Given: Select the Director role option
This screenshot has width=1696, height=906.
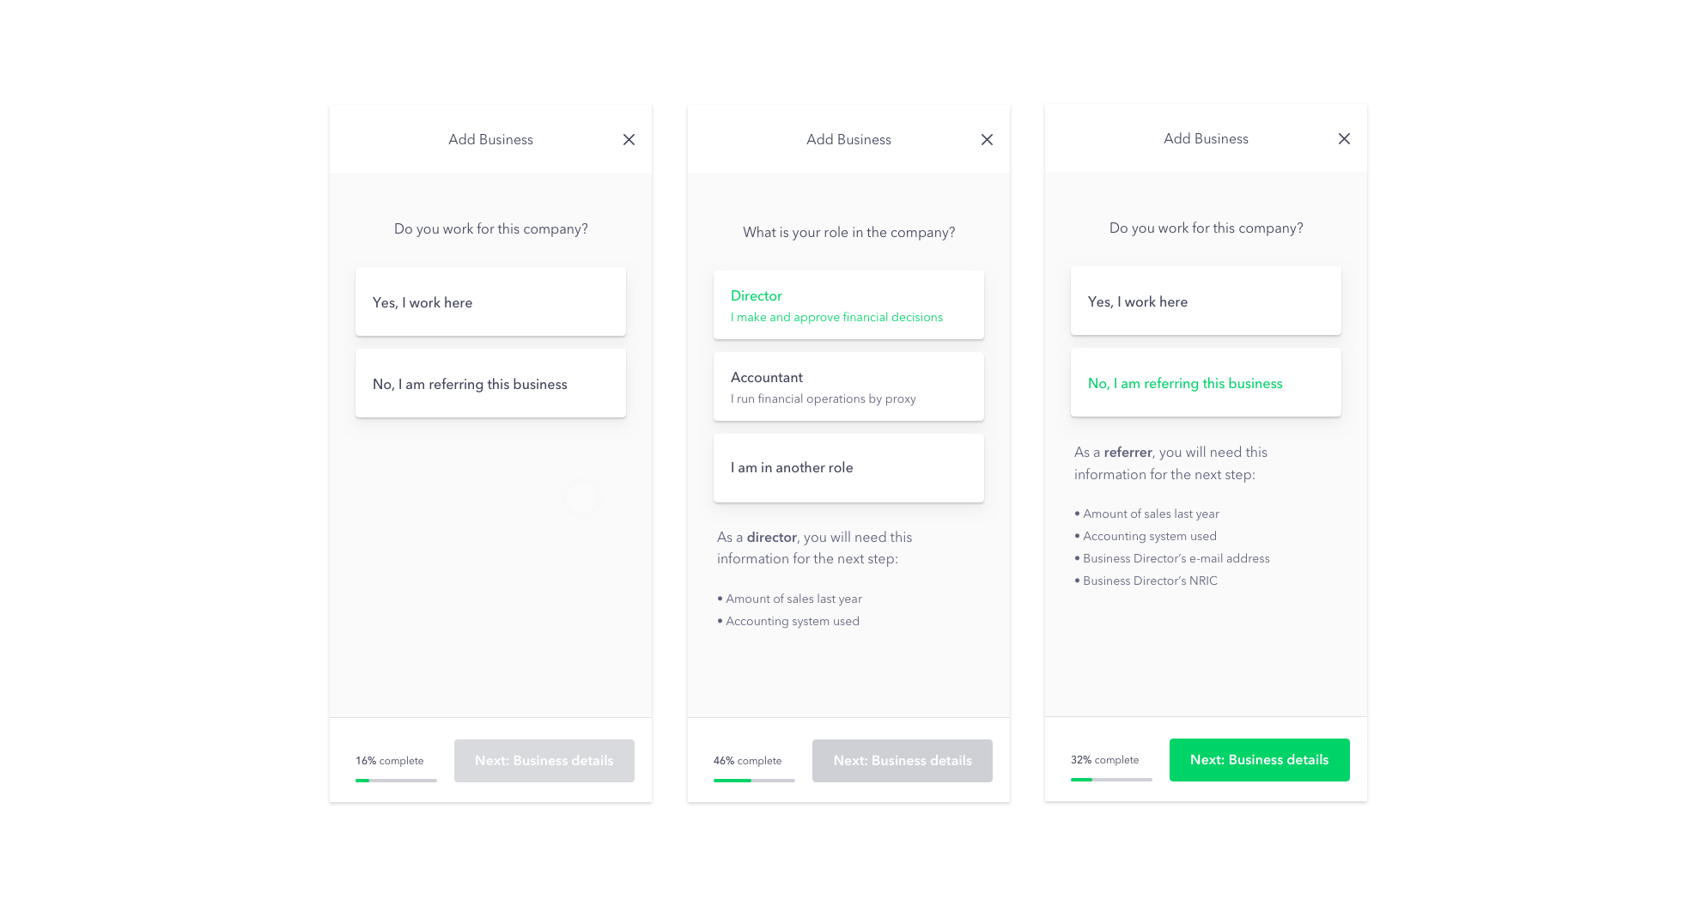Looking at the screenshot, I should pos(848,305).
